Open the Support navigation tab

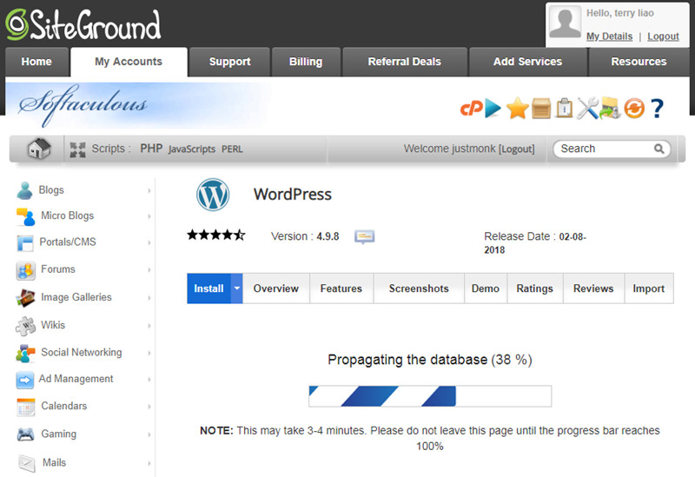[229, 62]
